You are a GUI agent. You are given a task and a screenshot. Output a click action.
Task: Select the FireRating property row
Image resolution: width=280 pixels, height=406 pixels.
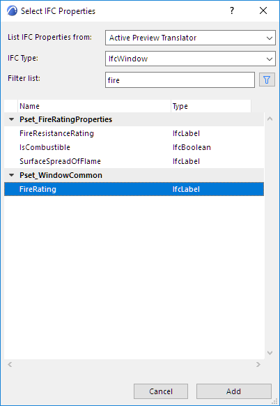(134, 189)
